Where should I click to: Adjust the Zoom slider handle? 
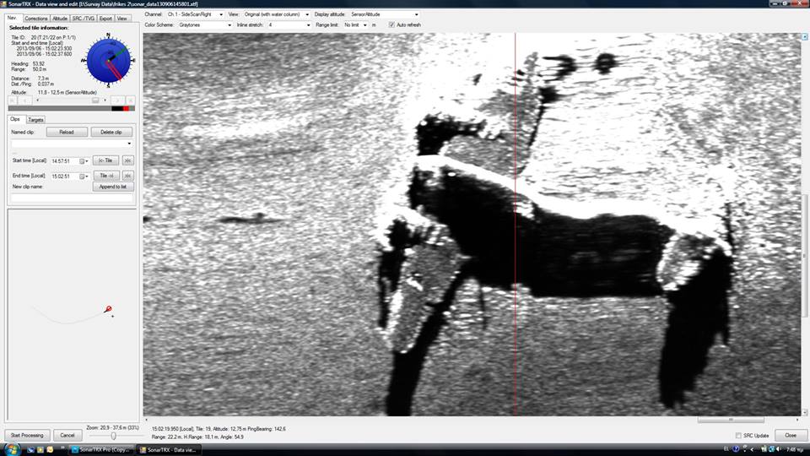pos(114,435)
